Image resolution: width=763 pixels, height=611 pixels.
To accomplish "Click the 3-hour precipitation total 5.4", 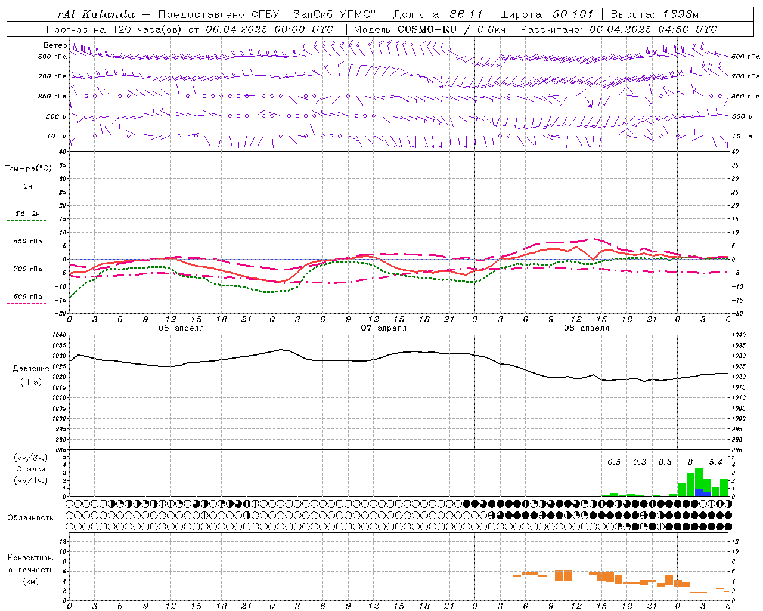I will tap(715, 462).
